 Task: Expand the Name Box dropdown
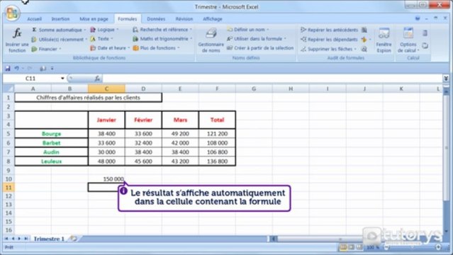[62, 78]
